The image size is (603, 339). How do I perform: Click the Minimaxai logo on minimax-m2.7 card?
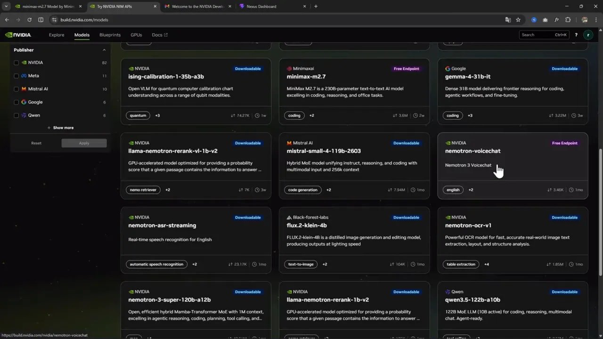click(x=289, y=69)
